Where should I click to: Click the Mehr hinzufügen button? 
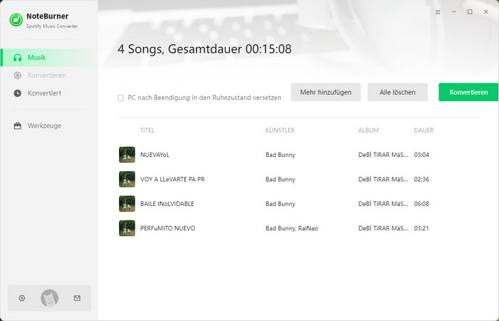[326, 92]
